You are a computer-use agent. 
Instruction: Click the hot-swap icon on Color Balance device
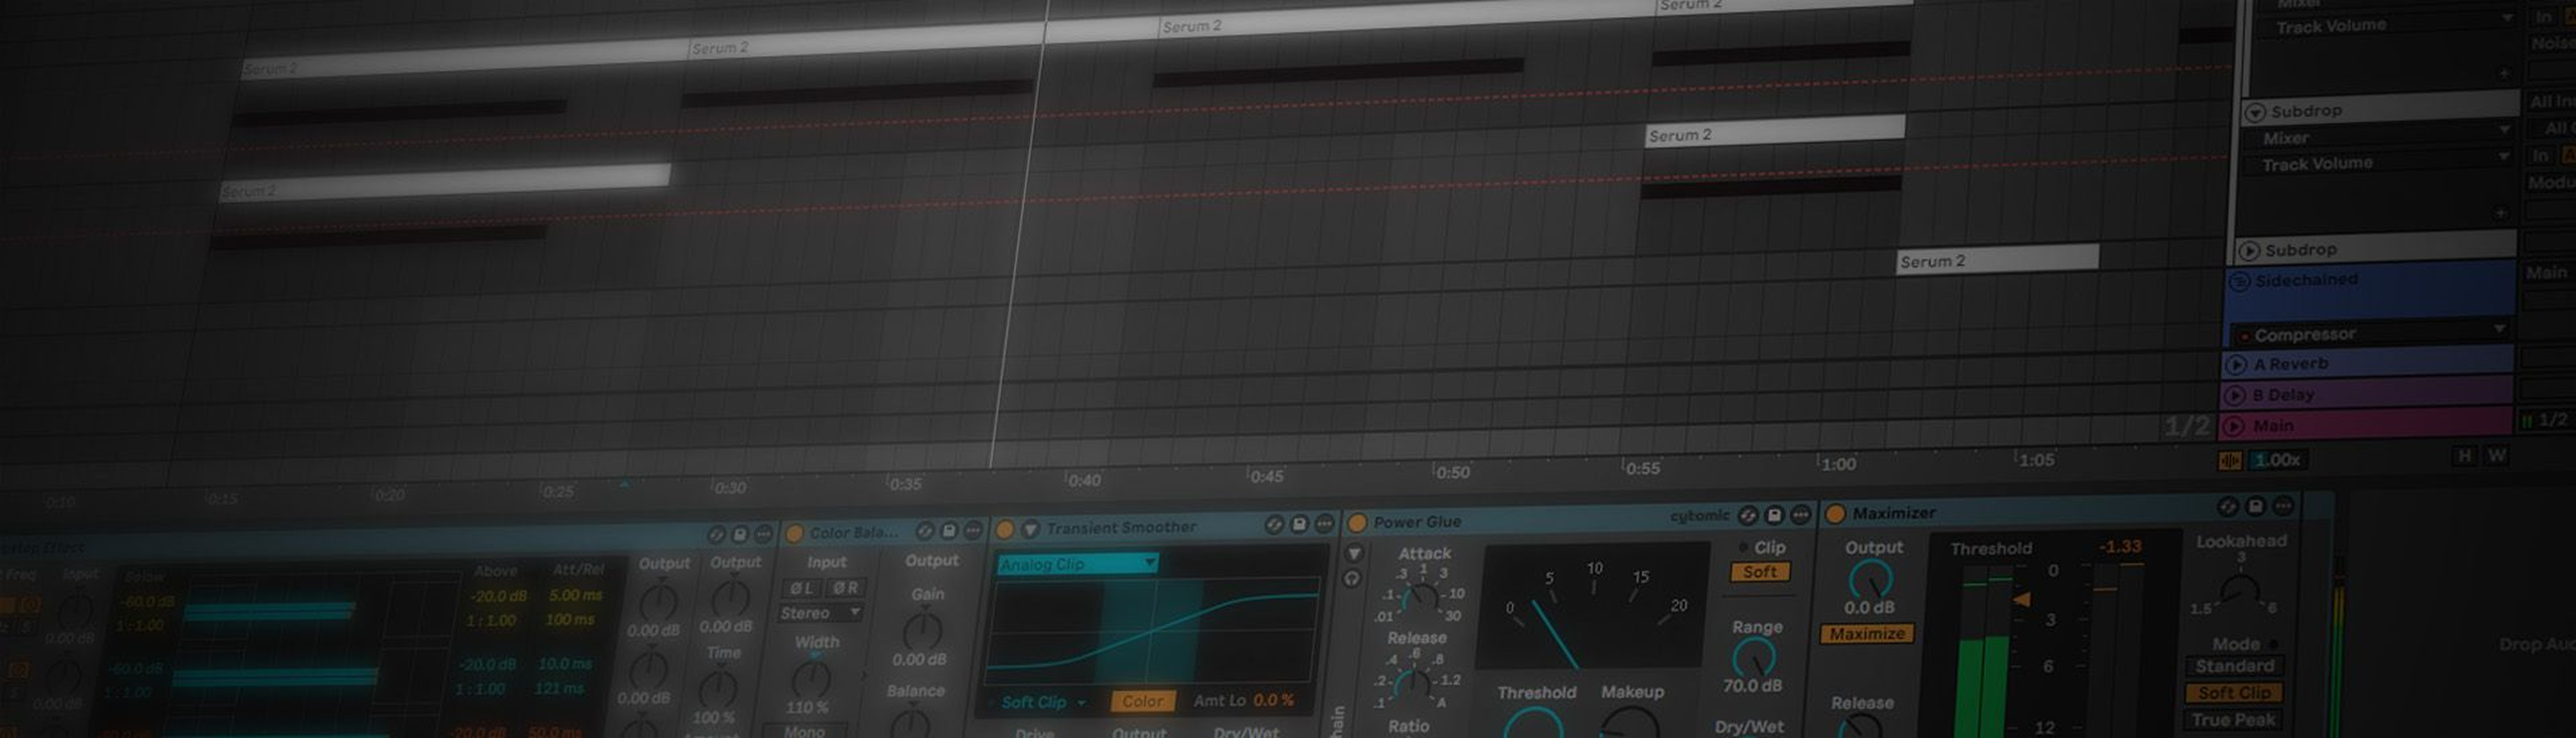[x=925, y=531]
